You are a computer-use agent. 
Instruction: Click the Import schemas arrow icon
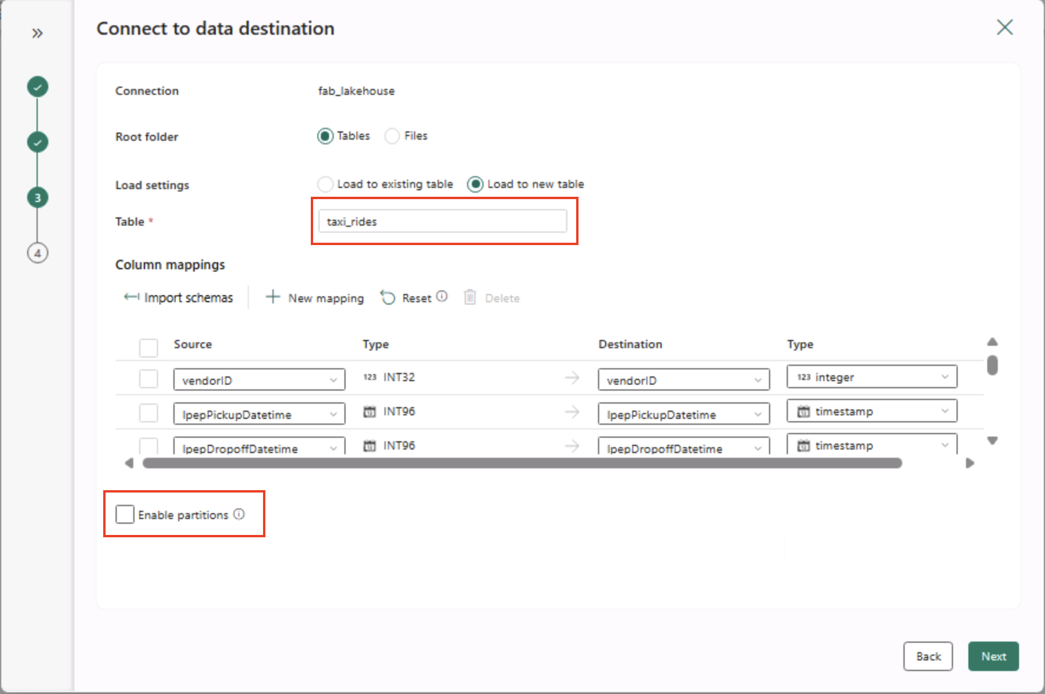click(x=131, y=297)
